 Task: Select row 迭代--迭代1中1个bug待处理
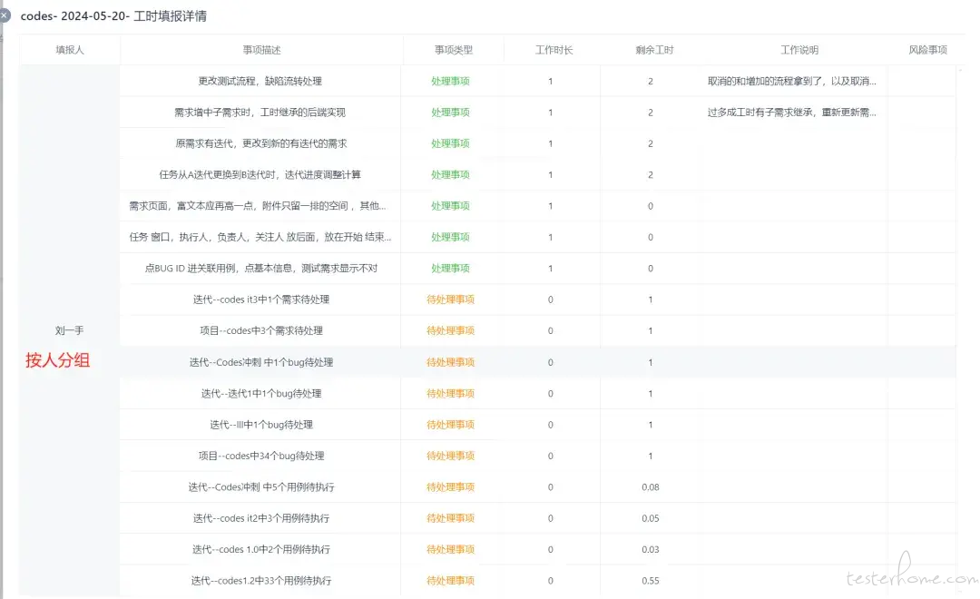[537, 393]
